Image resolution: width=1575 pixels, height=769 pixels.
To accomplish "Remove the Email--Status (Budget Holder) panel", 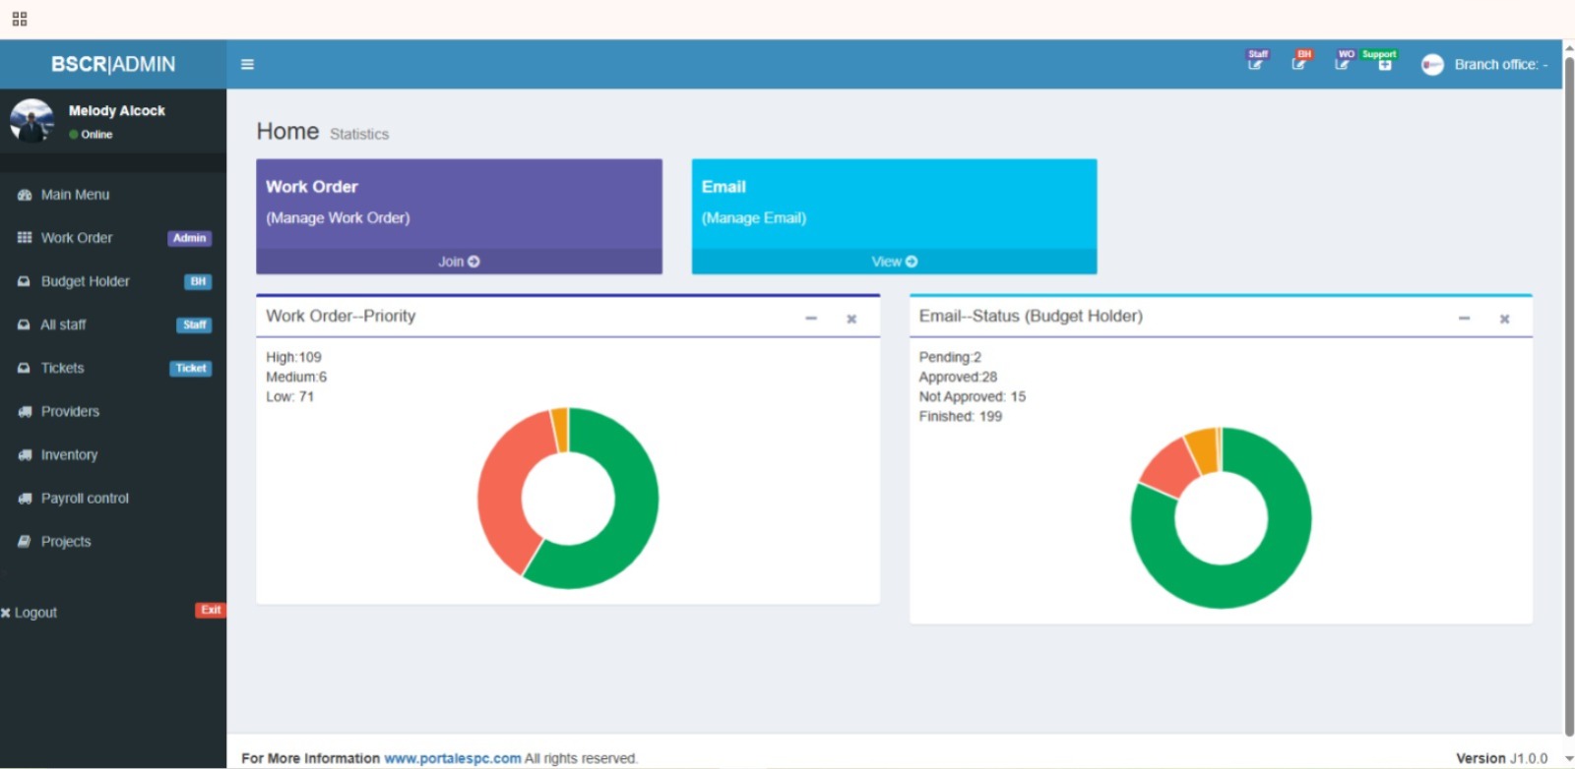I will tap(1504, 319).
